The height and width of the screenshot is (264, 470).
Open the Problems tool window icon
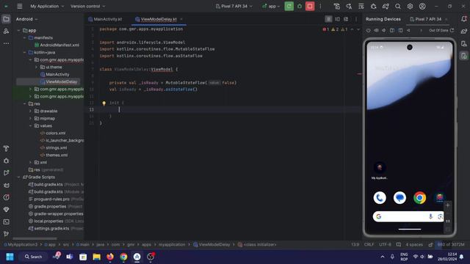click(x=6, y=197)
